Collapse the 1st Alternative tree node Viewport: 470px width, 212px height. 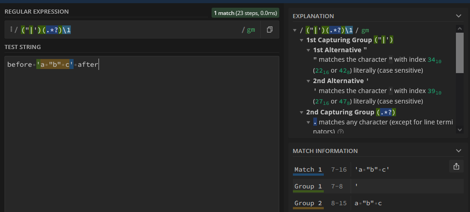[308, 50]
